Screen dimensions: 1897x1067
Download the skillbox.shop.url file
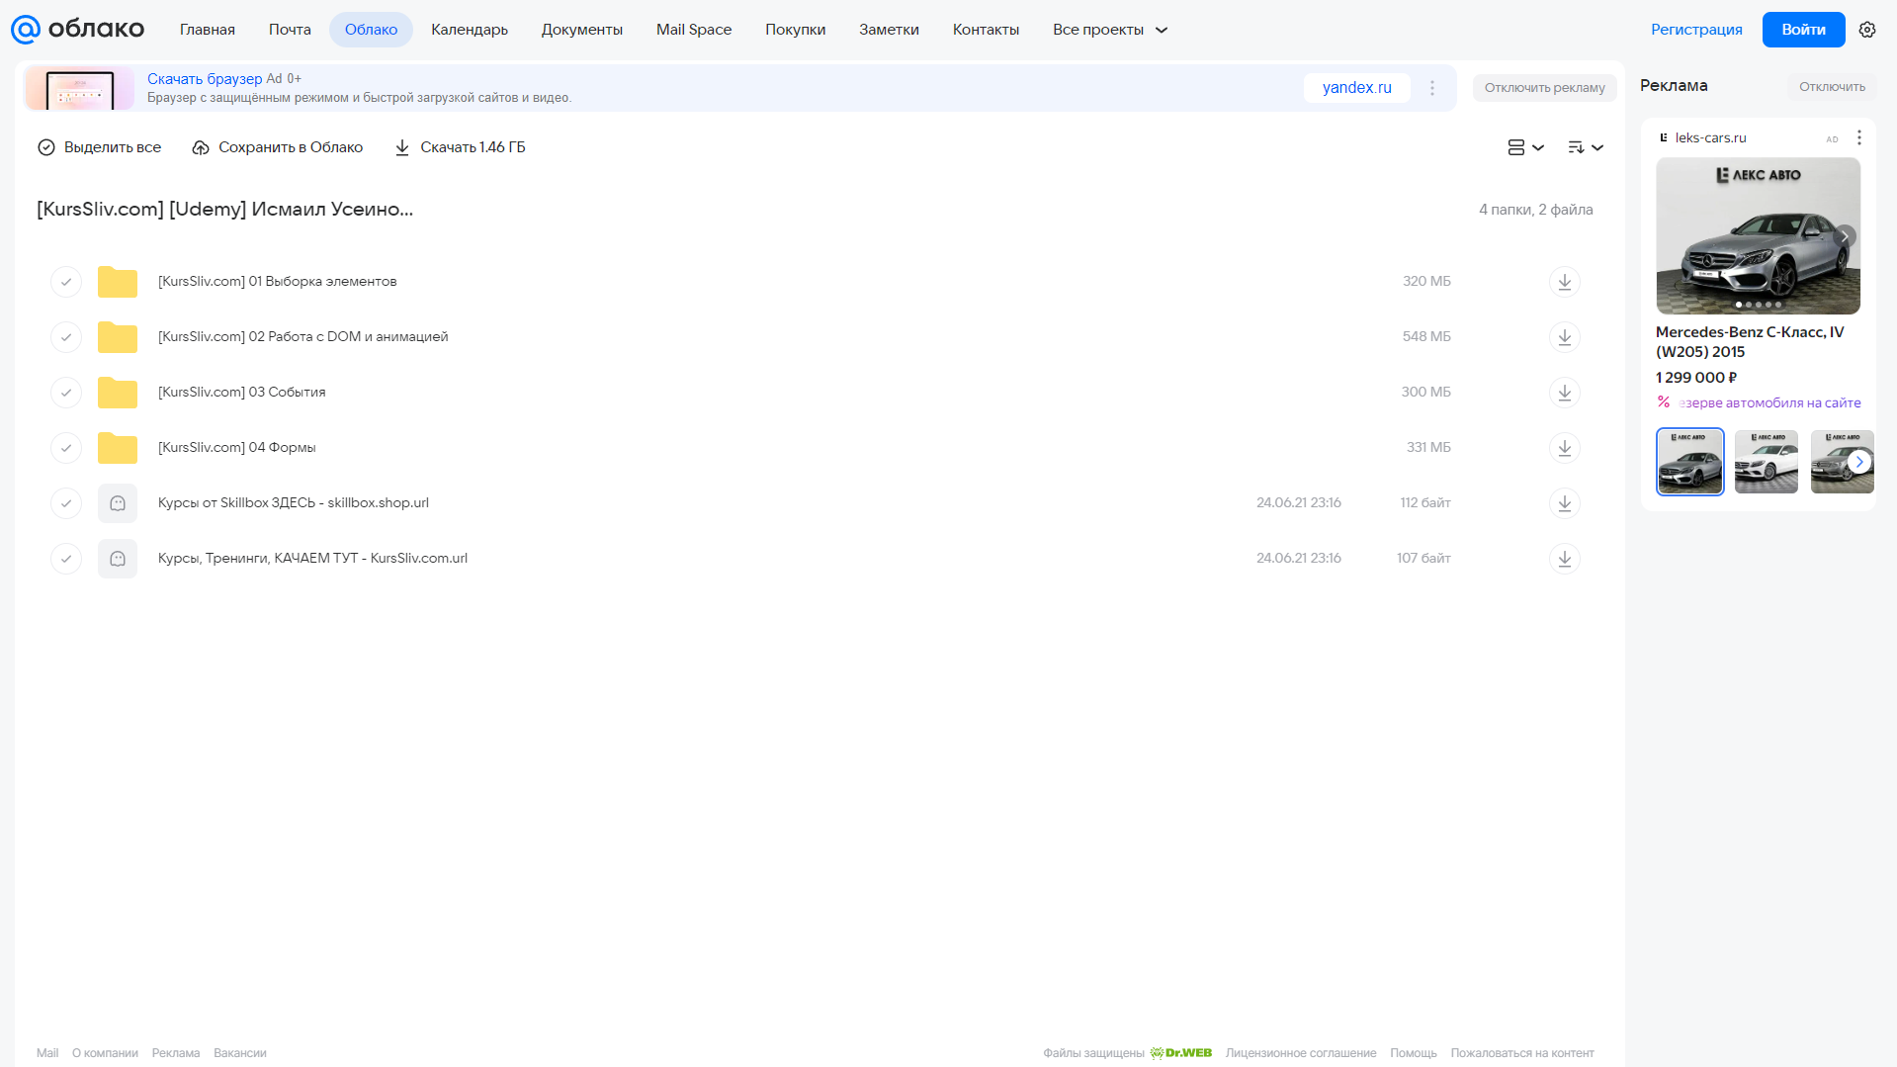pyautogui.click(x=1564, y=503)
